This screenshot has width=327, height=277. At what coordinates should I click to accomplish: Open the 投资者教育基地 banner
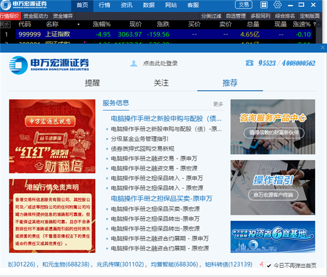[x=273, y=237]
